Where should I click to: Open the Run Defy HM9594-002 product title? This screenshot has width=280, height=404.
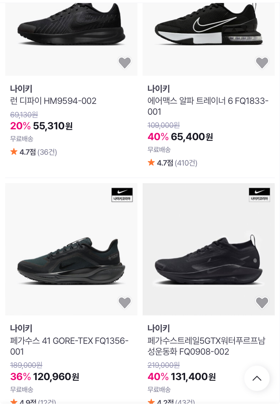pyautogui.click(x=53, y=101)
